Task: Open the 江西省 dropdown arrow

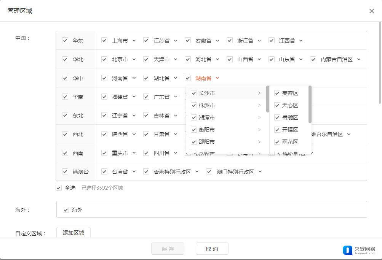Action: click(301, 41)
